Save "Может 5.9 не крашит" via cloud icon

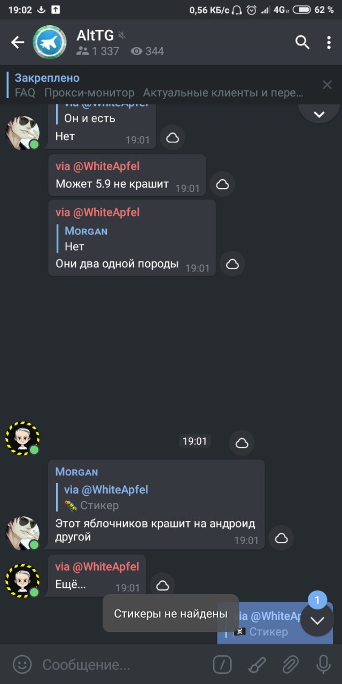(x=222, y=184)
